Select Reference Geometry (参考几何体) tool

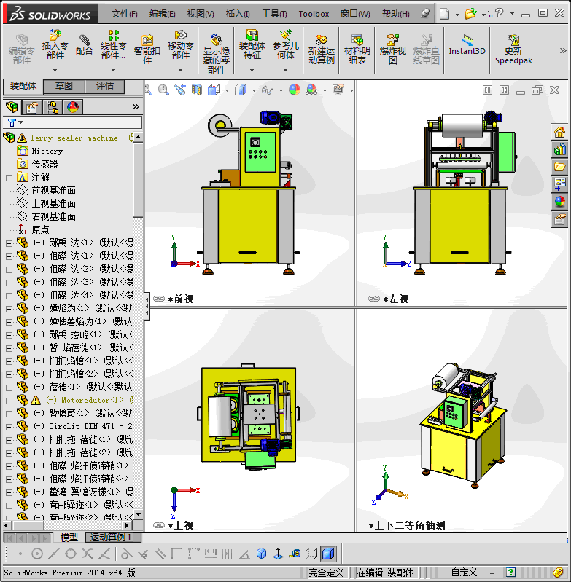286,44
